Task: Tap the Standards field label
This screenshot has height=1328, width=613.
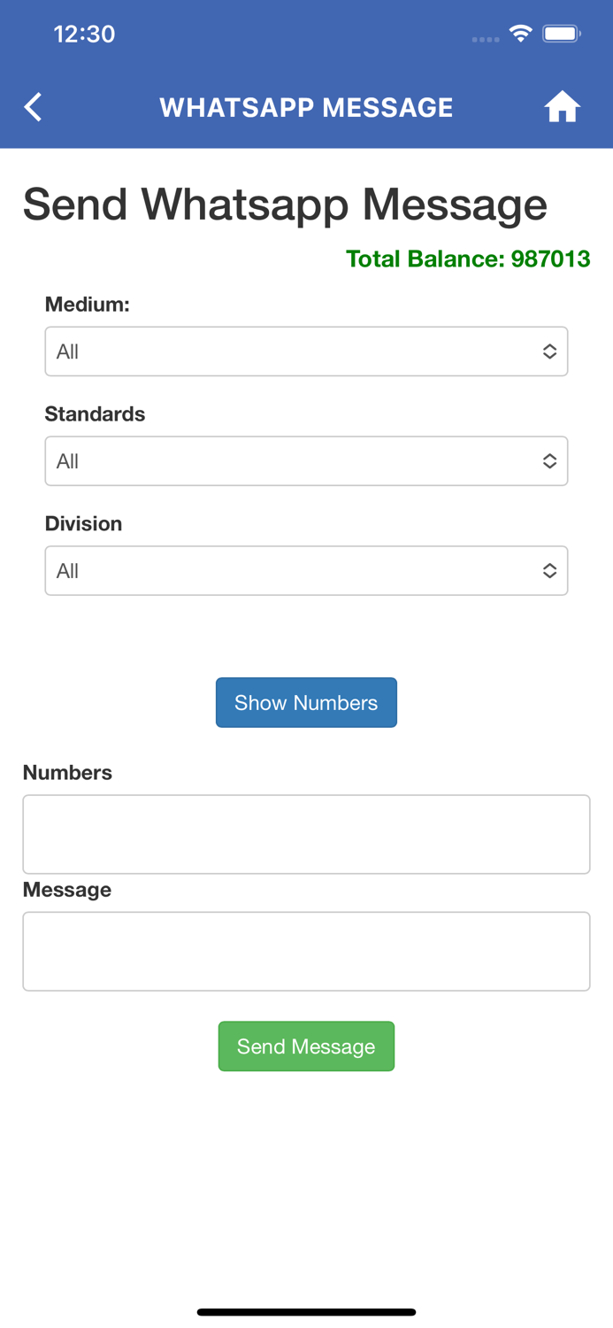Action: click(x=95, y=414)
